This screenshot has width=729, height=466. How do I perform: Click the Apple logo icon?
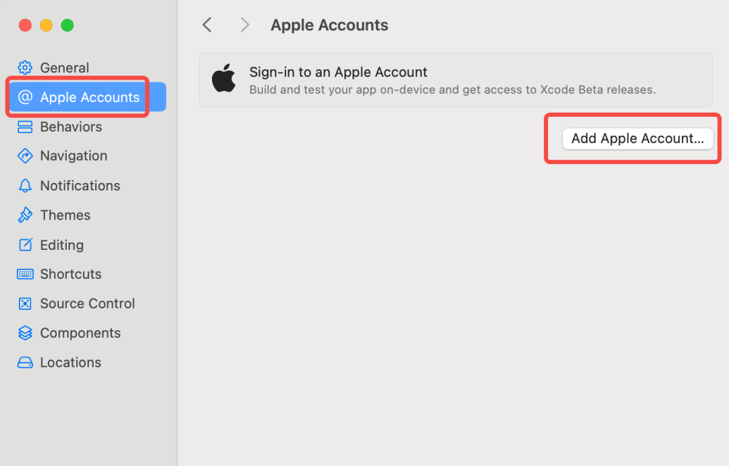point(224,78)
